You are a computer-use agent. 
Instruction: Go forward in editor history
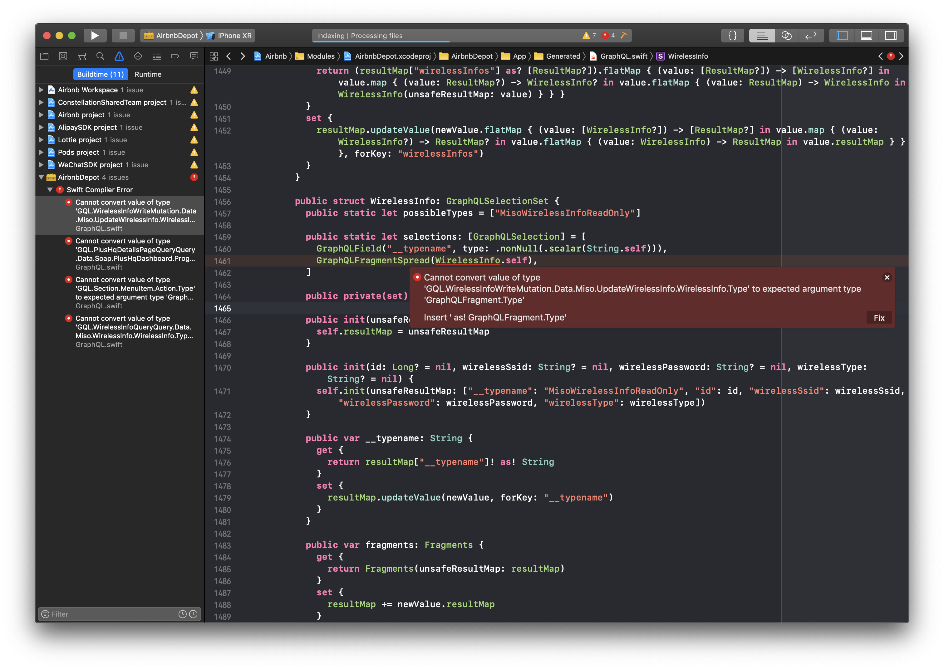click(243, 56)
